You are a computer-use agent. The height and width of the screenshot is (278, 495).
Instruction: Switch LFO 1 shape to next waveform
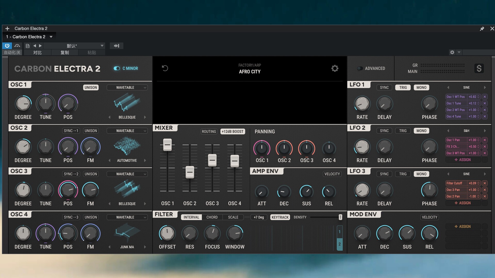(x=485, y=88)
